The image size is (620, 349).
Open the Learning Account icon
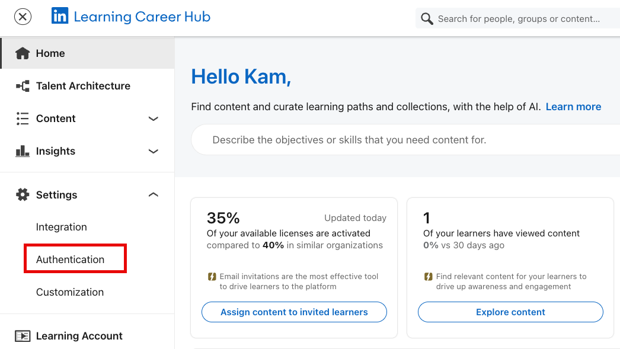(23, 335)
